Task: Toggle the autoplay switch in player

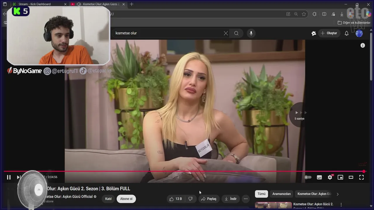Action: point(308,177)
